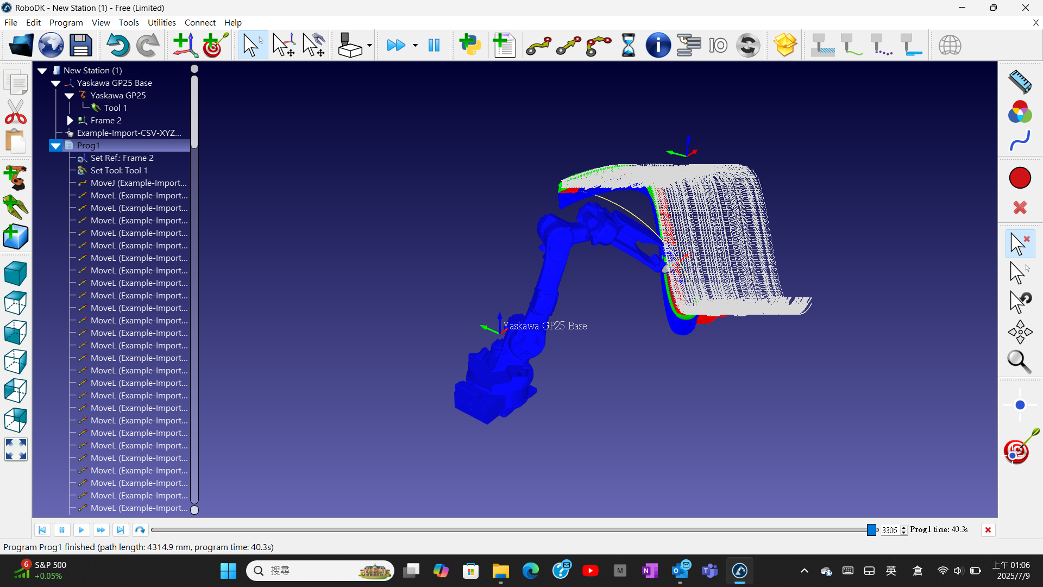1043x587 pixels.
Task: Open the measure ruler tool
Action: 1020,82
